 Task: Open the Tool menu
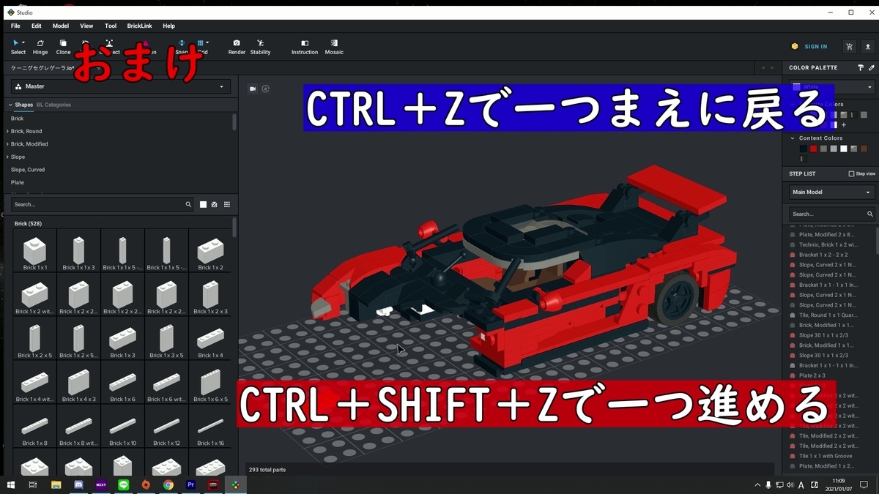coord(111,26)
